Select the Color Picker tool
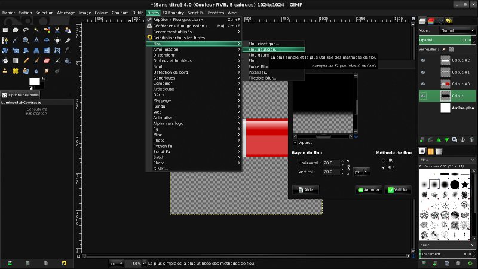The width and height of the screenshot is (478, 269). [16, 40]
